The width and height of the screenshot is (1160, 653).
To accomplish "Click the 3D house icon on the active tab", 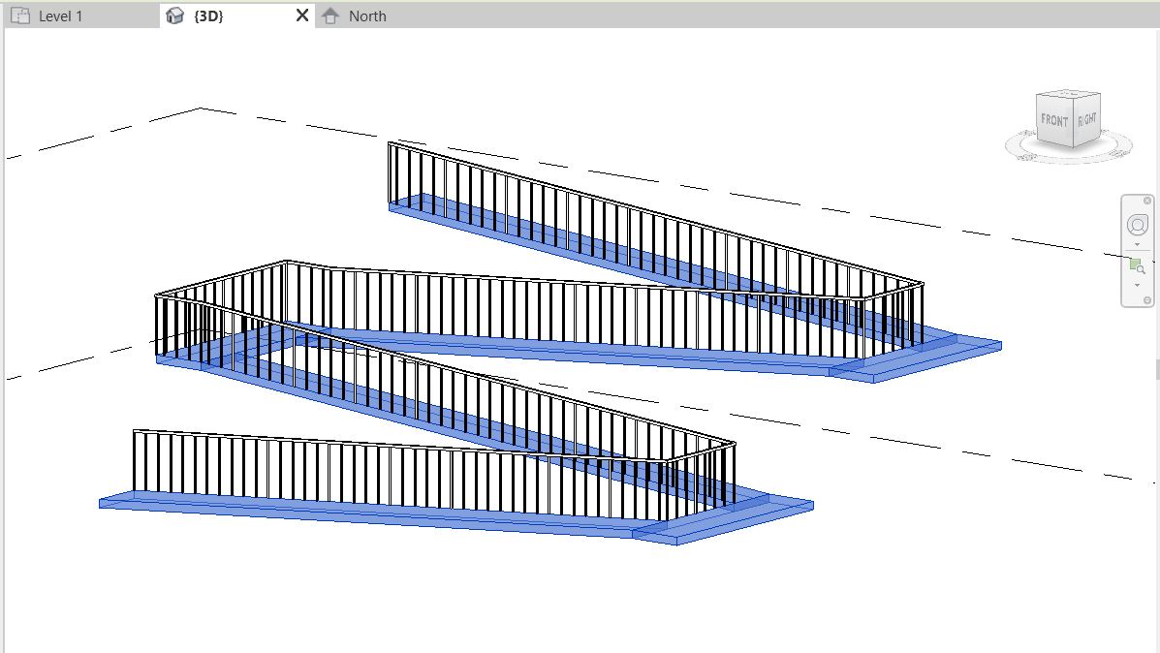I will (174, 16).
